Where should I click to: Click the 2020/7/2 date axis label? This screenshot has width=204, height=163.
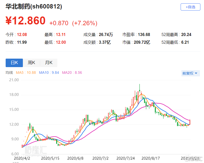(x=100, y=158)
